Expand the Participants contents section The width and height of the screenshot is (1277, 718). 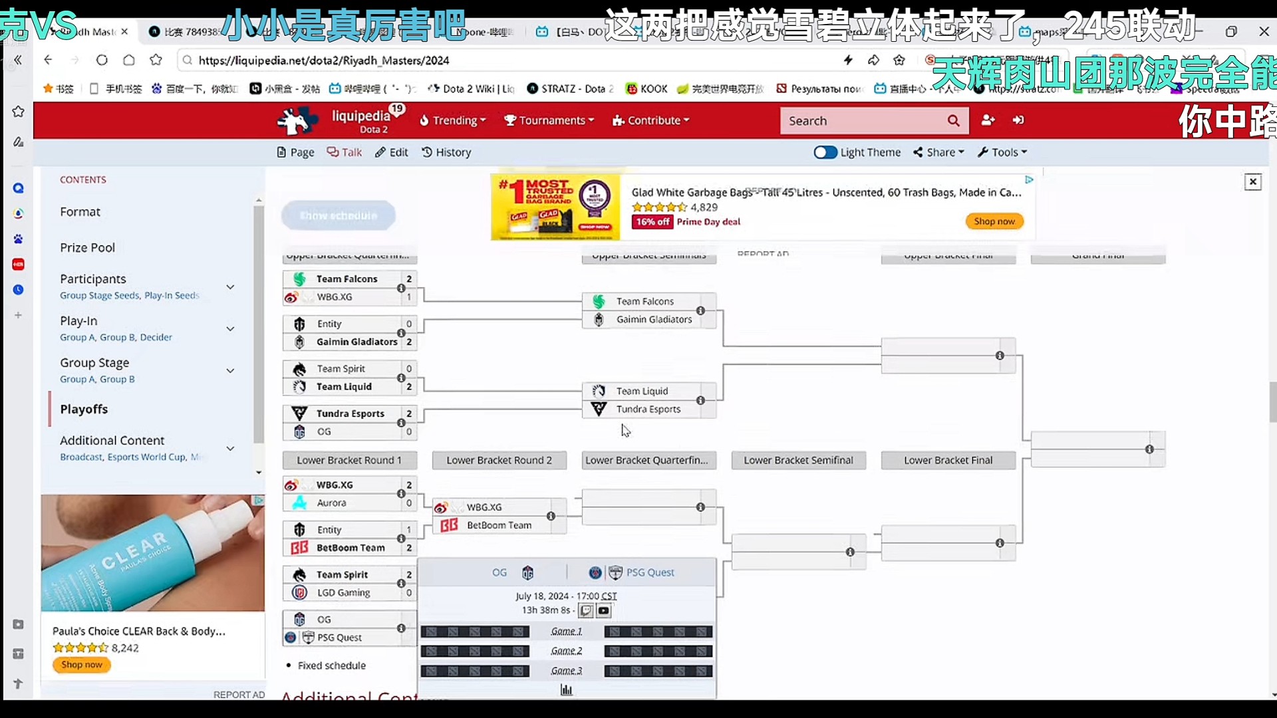[230, 287]
